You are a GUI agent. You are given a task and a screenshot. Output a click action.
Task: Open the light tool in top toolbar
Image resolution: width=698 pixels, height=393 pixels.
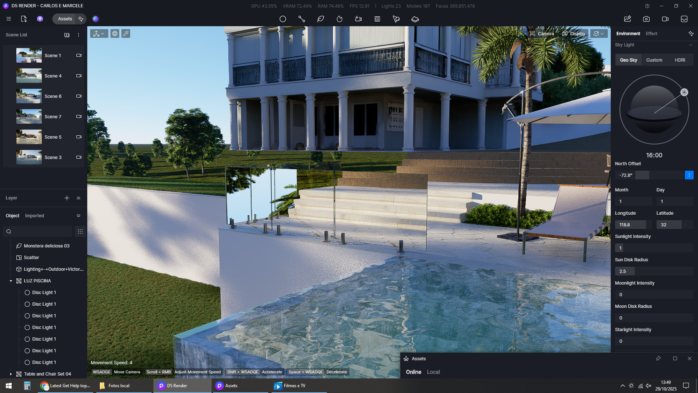(339, 19)
